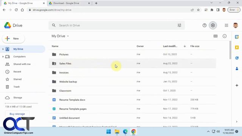Expand Computers tree arrow
This screenshot has width=242, height=136.
(x=3, y=57)
